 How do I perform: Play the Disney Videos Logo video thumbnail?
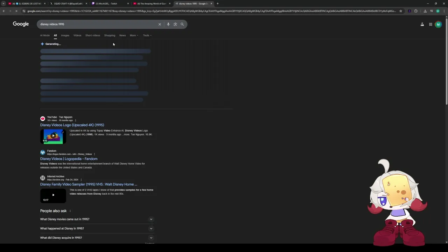(x=53, y=136)
